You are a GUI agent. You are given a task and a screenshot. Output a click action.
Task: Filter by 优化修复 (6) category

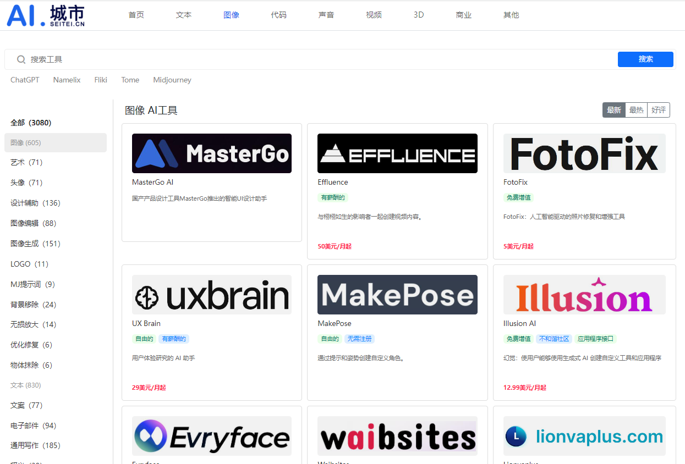31,345
